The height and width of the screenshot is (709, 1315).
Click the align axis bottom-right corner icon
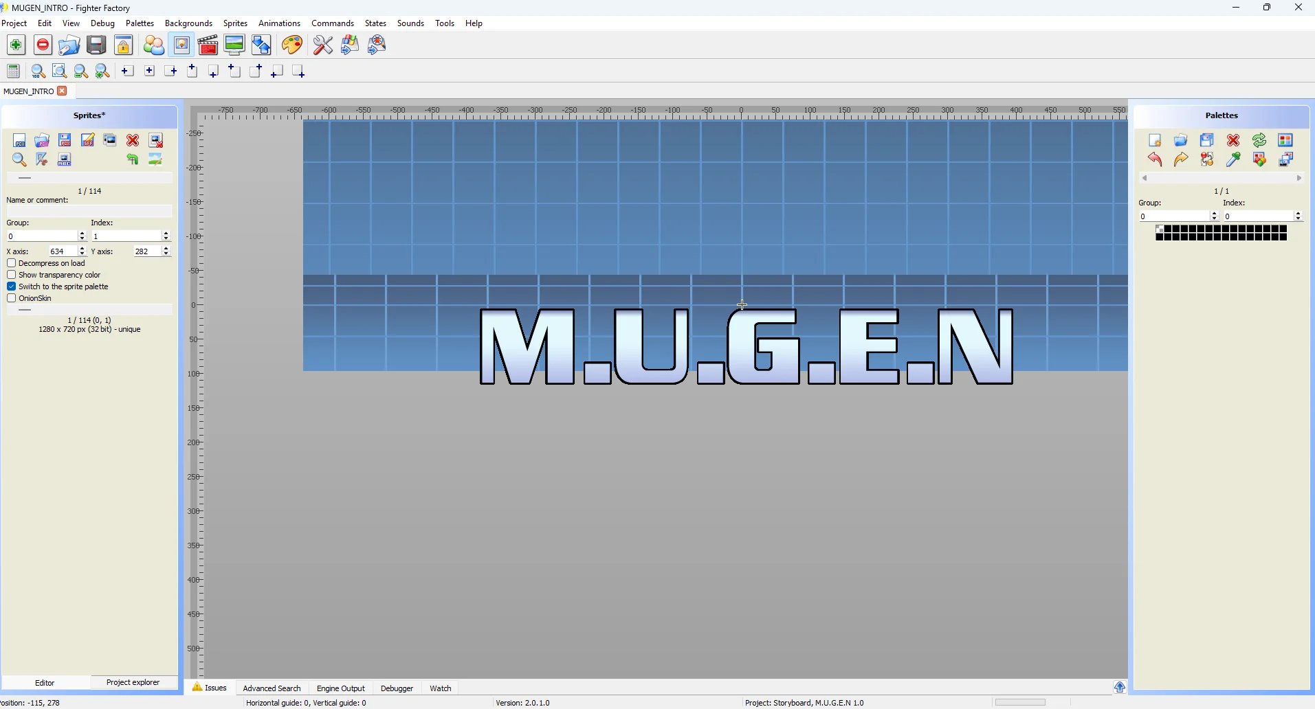pos(299,71)
